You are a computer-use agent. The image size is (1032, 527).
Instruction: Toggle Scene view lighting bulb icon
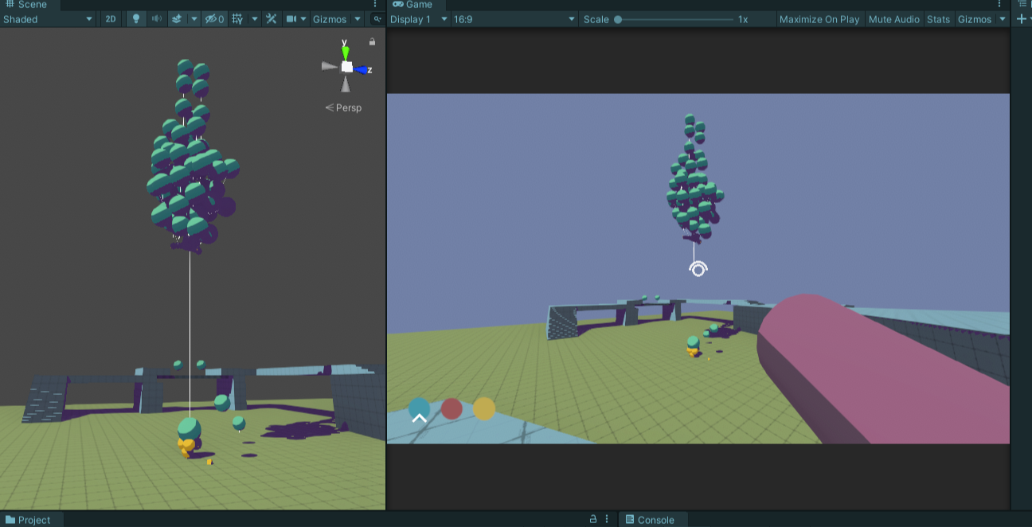coord(136,19)
